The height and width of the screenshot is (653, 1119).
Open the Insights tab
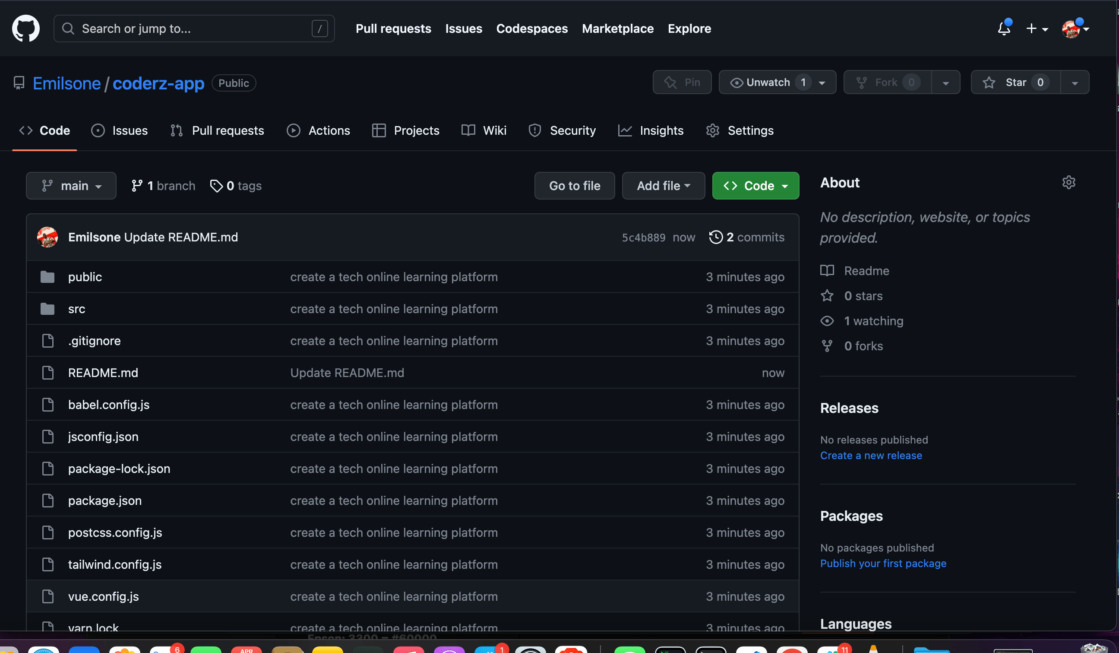click(651, 130)
